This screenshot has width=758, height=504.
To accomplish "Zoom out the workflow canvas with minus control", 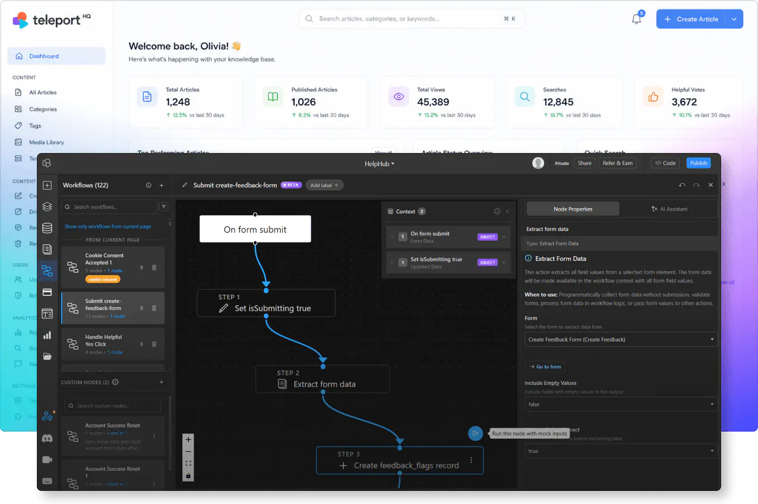I will click(188, 452).
